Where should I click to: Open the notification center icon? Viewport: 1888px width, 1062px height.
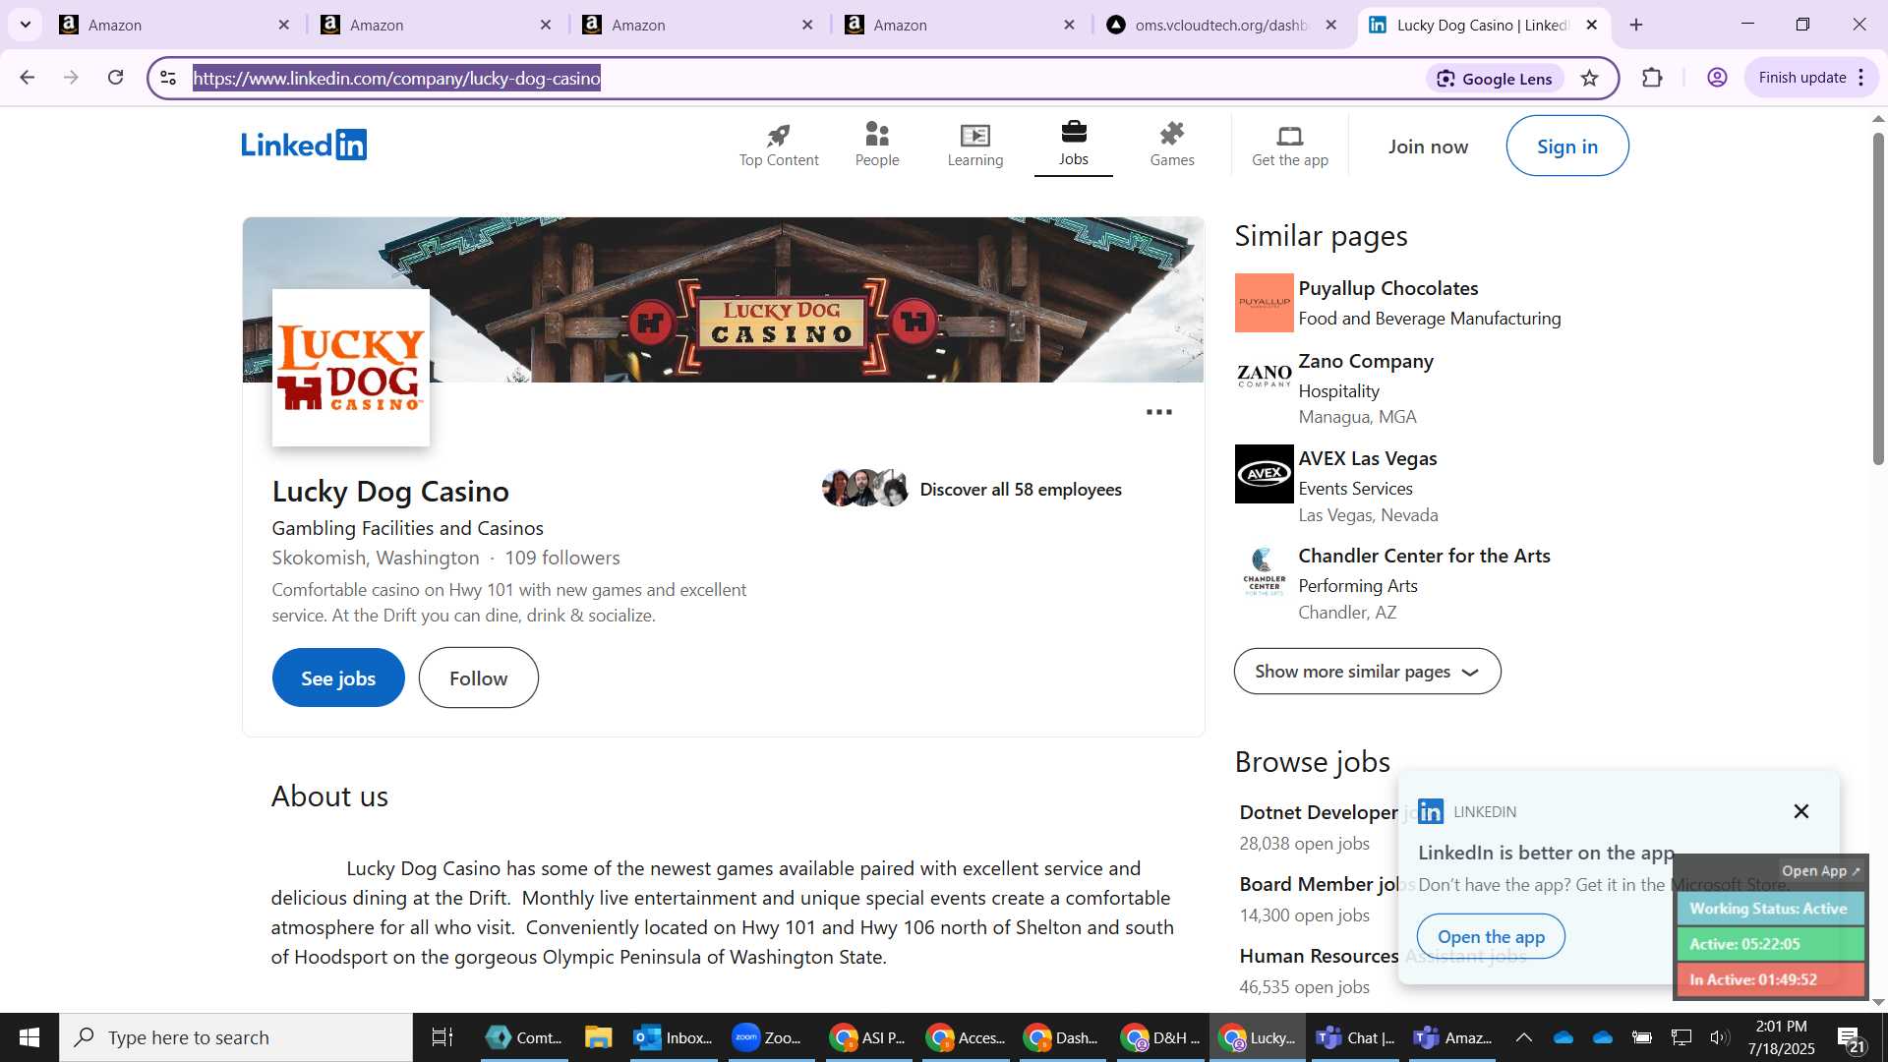click(x=1852, y=1038)
